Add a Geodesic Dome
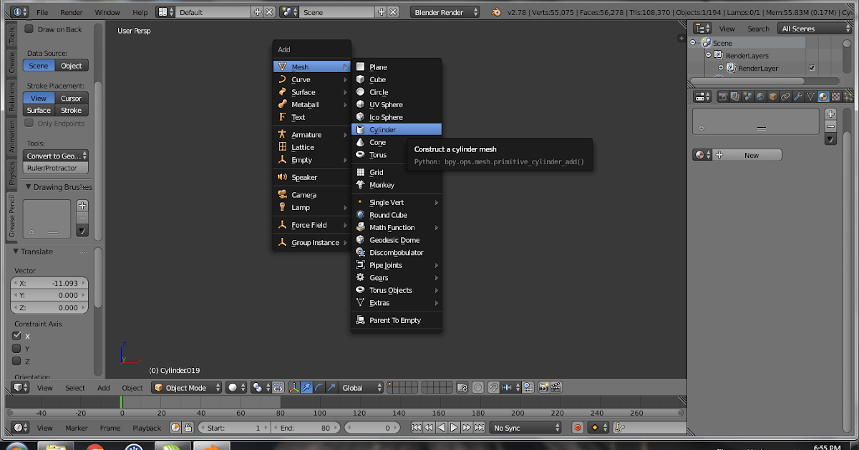 [396, 240]
